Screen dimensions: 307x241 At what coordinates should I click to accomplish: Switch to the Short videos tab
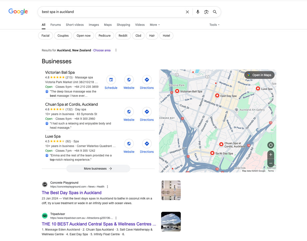tap(75, 25)
